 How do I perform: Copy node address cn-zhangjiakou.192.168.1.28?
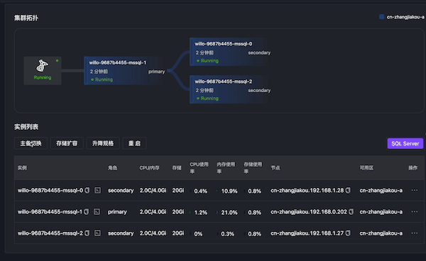coord(348,191)
